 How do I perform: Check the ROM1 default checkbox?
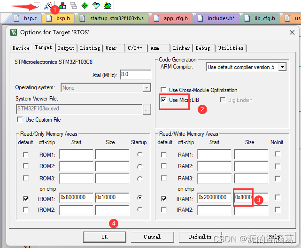point(26,155)
